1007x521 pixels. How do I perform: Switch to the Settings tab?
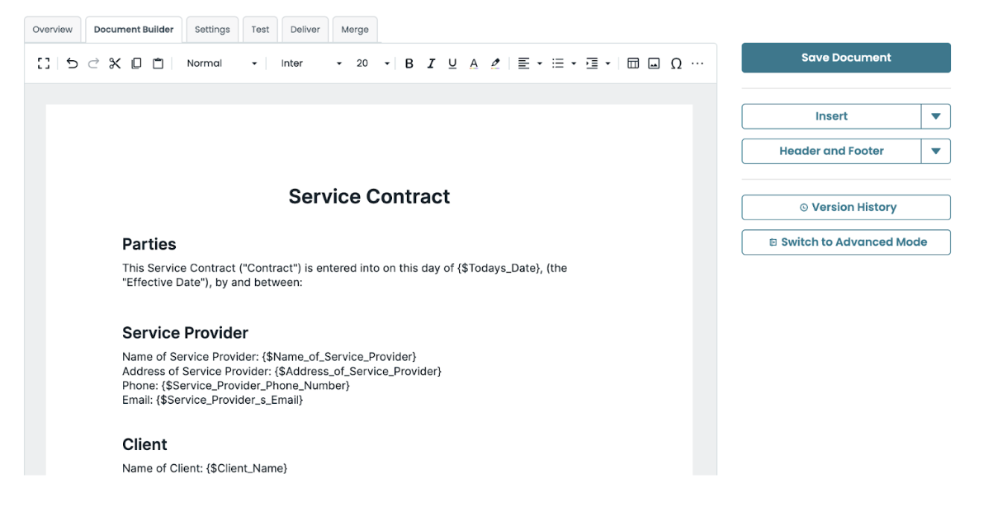212,29
